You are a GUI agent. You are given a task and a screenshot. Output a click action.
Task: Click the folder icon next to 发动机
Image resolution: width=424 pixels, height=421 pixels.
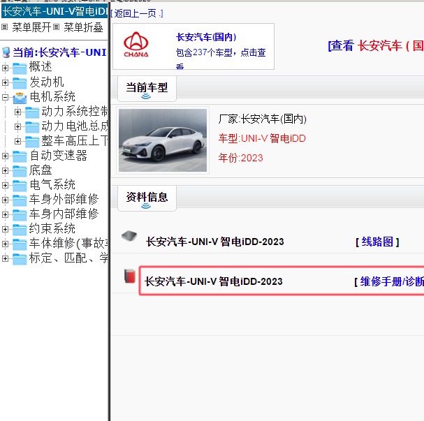coord(20,82)
